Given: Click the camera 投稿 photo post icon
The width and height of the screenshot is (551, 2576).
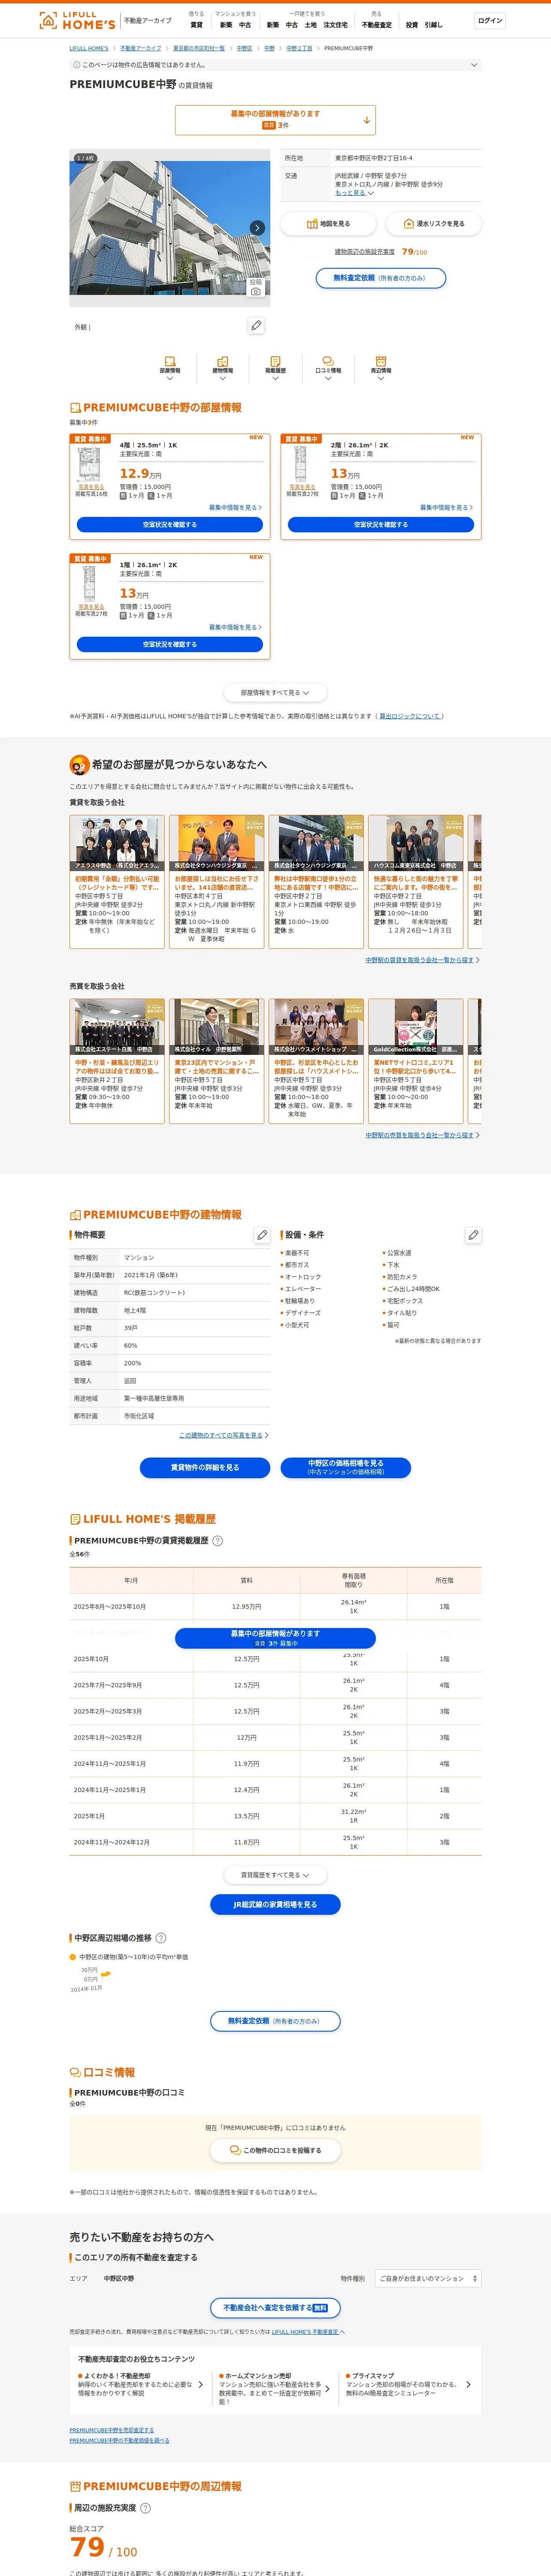Looking at the screenshot, I should 256,287.
